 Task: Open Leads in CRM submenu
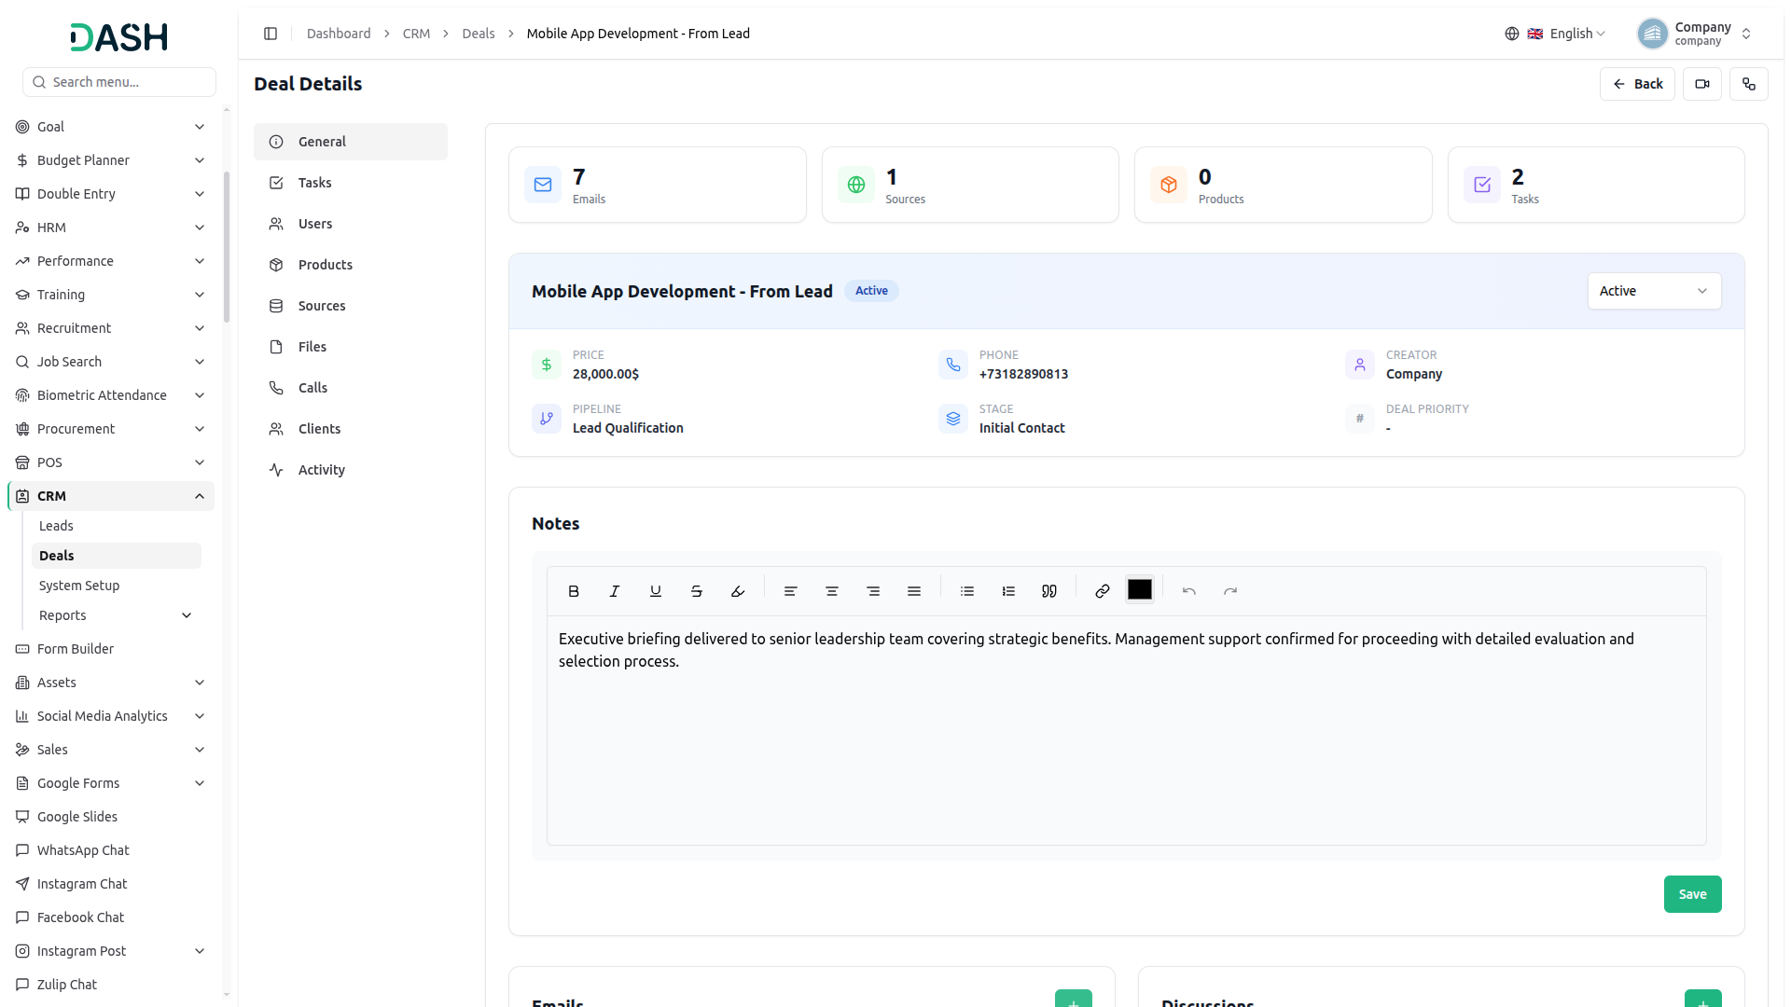(x=116, y=526)
